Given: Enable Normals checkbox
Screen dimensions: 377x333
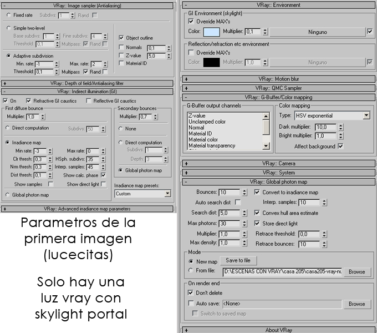Looking at the screenshot, I should click(x=121, y=47).
